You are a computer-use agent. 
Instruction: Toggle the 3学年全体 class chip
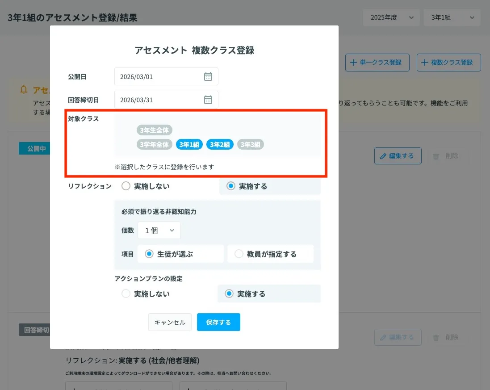pyautogui.click(x=155, y=144)
